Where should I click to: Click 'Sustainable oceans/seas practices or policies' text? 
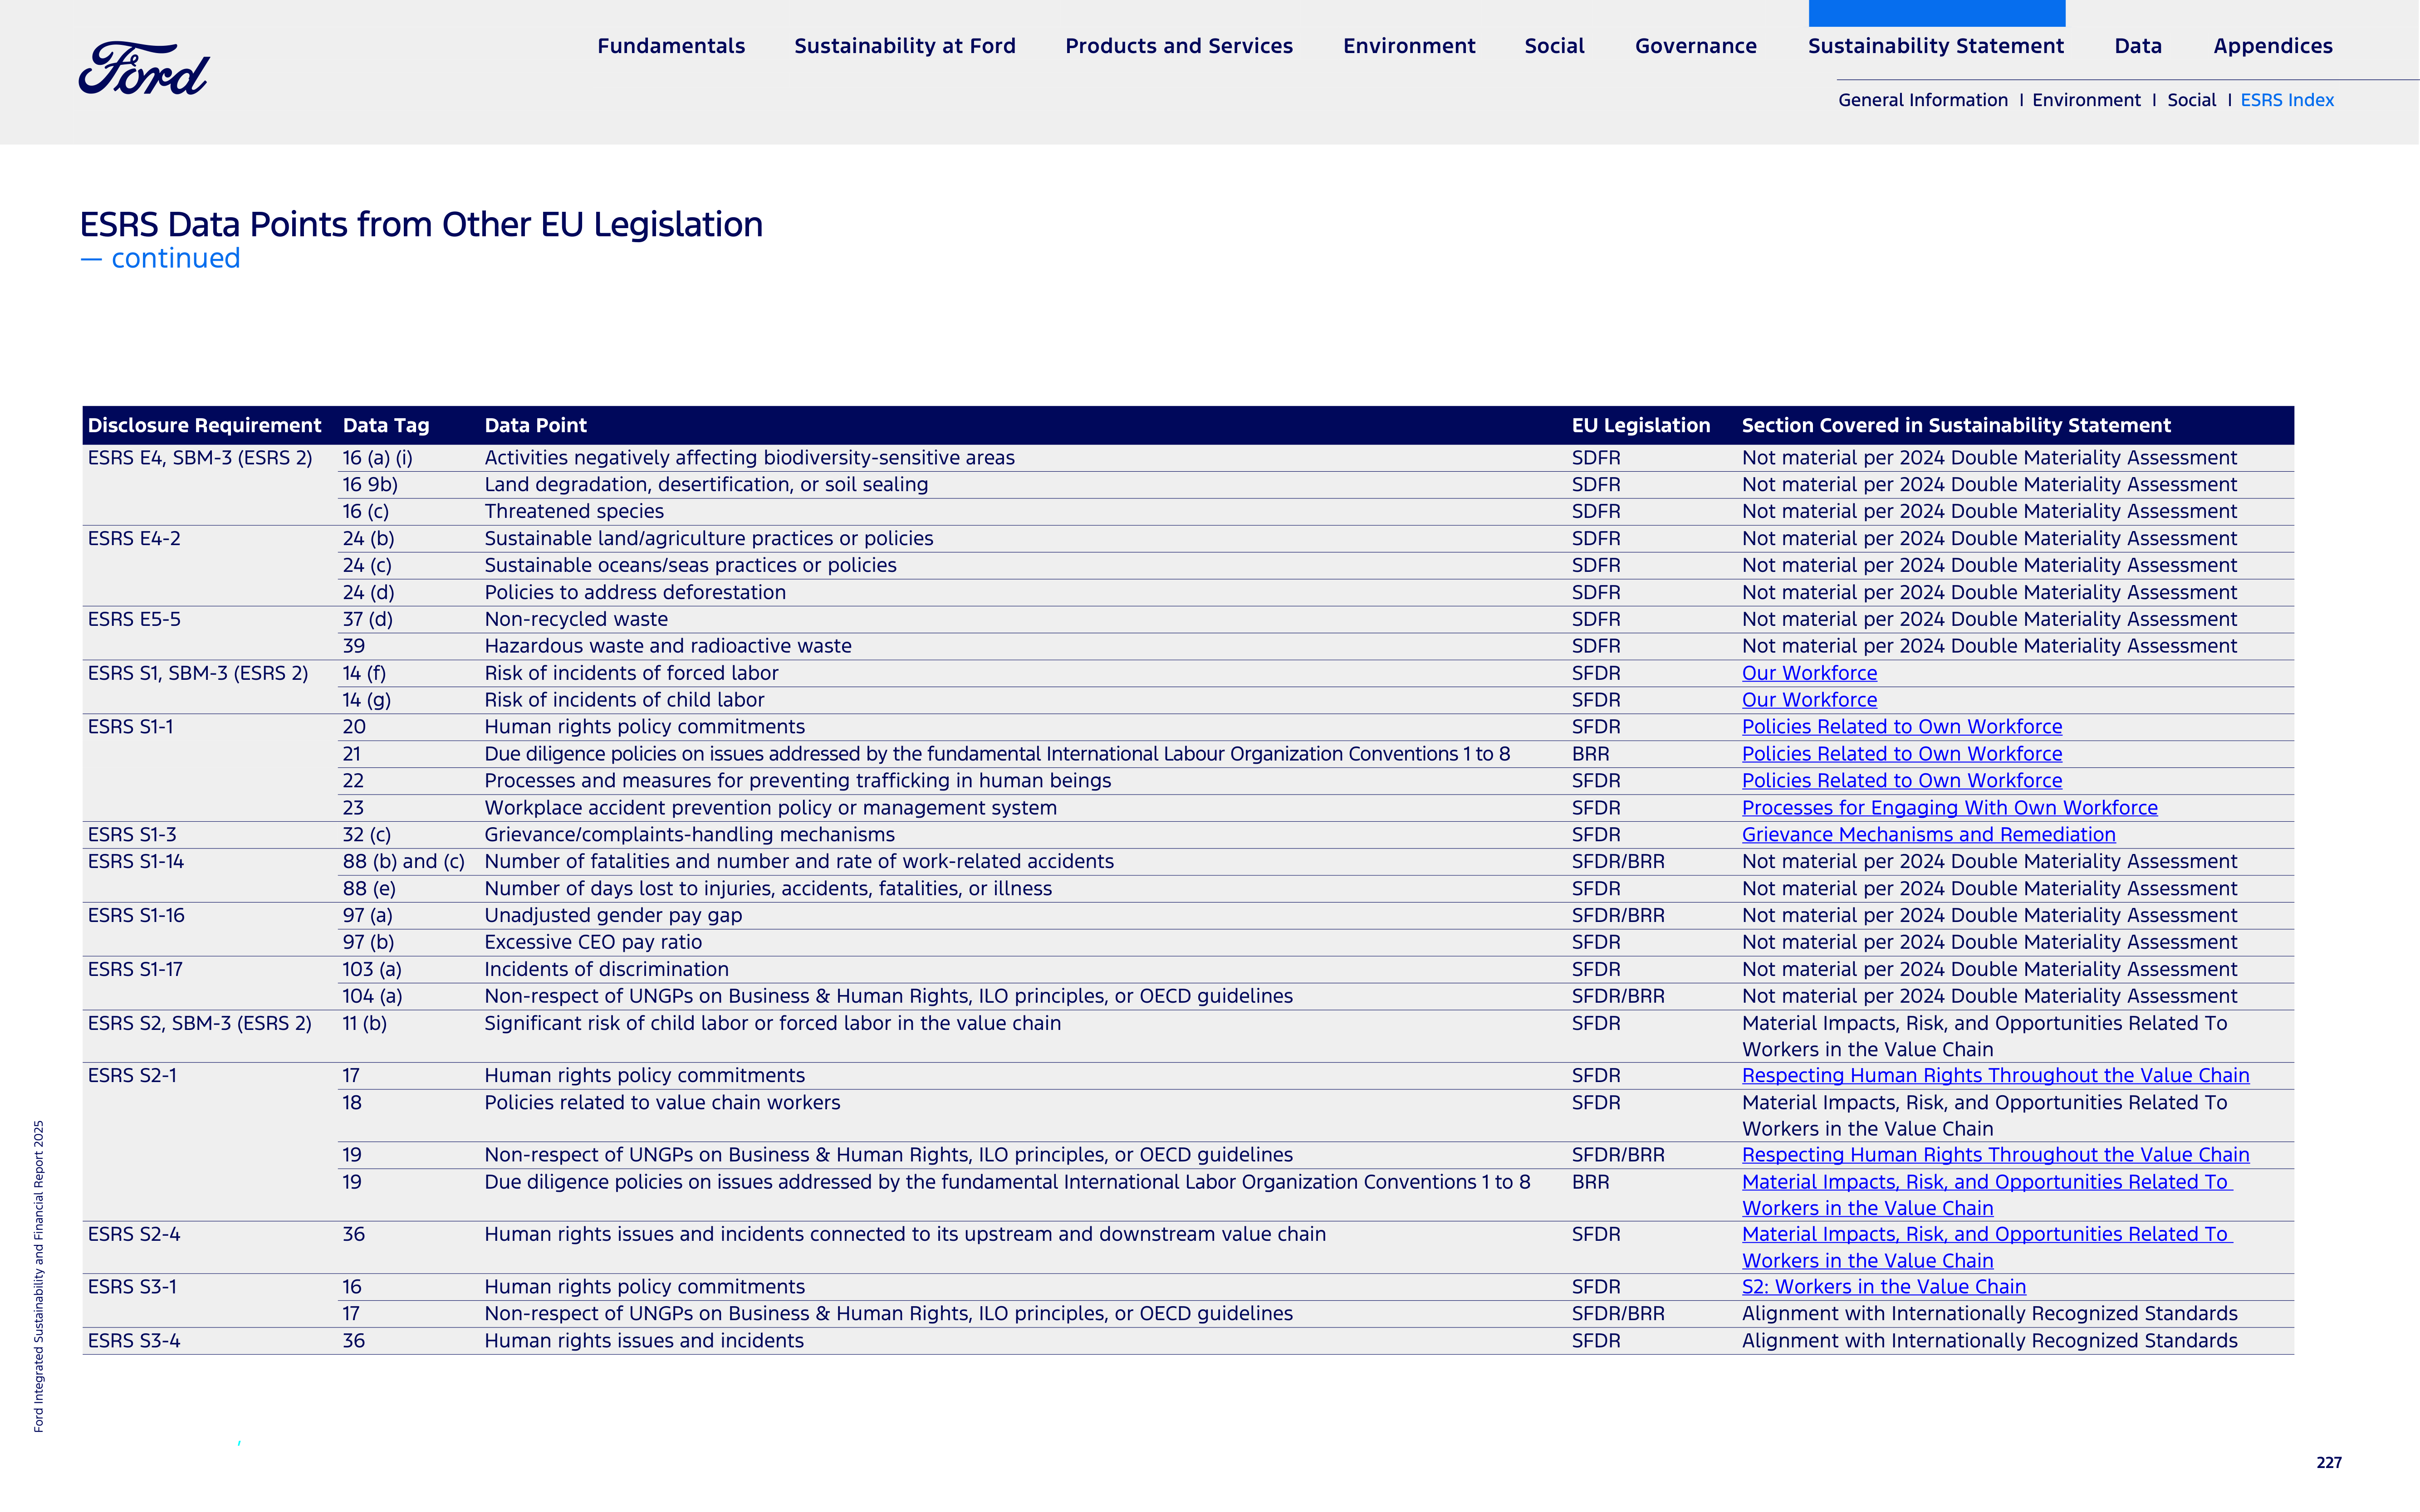coord(690,566)
